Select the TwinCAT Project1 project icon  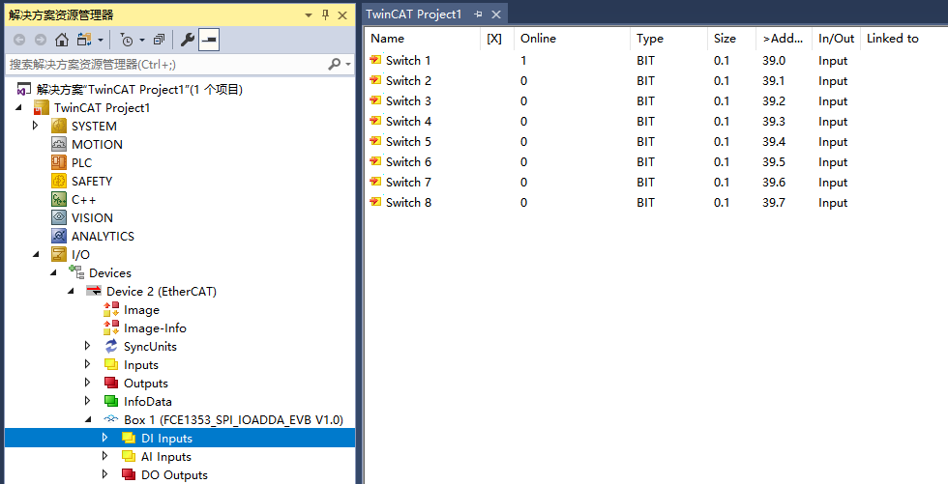point(41,107)
